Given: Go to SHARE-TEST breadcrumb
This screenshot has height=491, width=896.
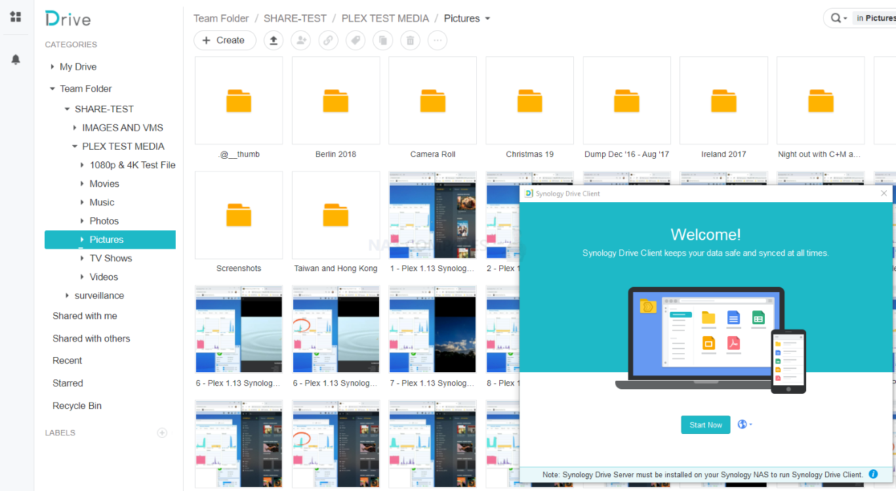Looking at the screenshot, I should (295, 18).
